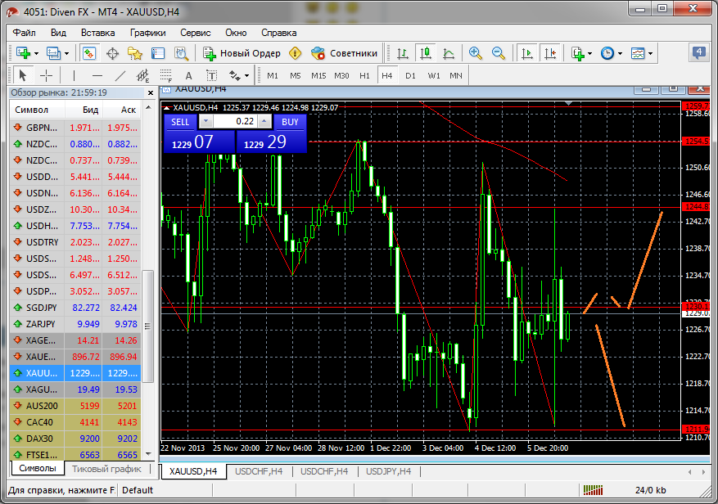Toggle candlestick chart style
The image size is (718, 504).
click(x=426, y=53)
